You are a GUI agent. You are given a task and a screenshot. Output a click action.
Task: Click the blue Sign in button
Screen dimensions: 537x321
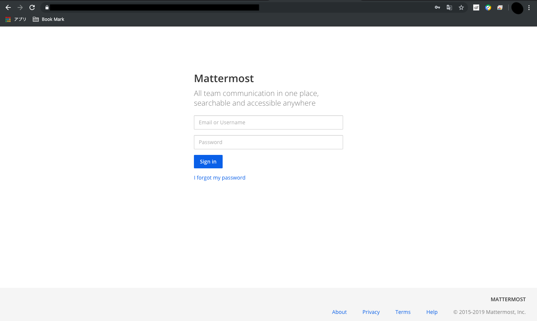point(208,162)
